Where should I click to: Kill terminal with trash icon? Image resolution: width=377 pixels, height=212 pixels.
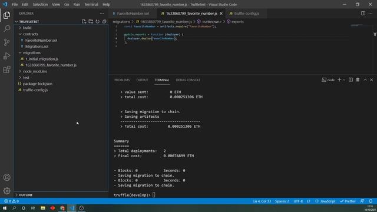[358, 80]
